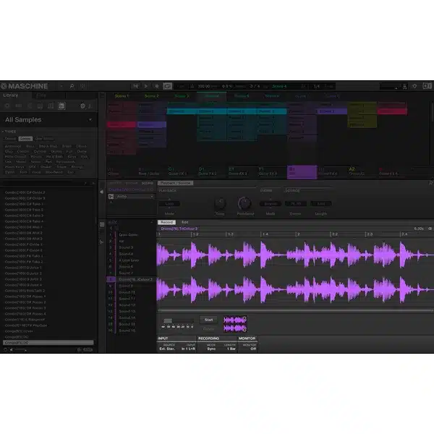Select the Scene 5 tab
The width and height of the screenshot is (434, 434).
pyautogui.click(x=242, y=96)
